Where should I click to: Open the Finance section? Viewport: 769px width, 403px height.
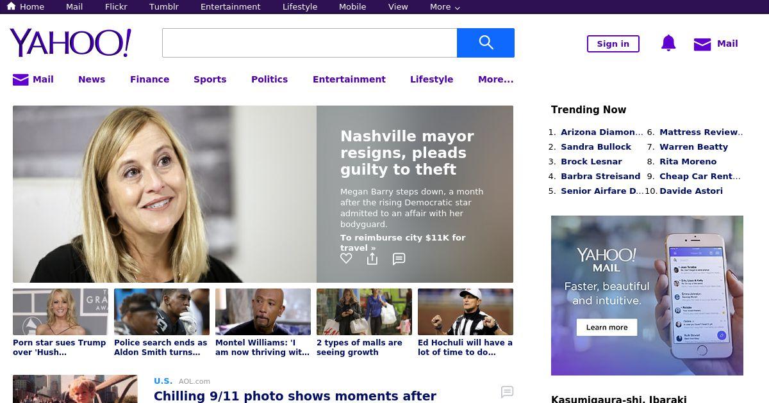150,79
